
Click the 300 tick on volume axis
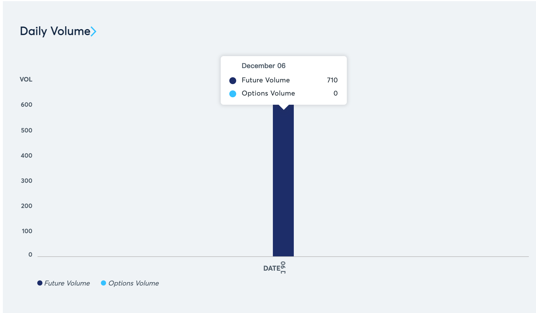click(x=26, y=181)
